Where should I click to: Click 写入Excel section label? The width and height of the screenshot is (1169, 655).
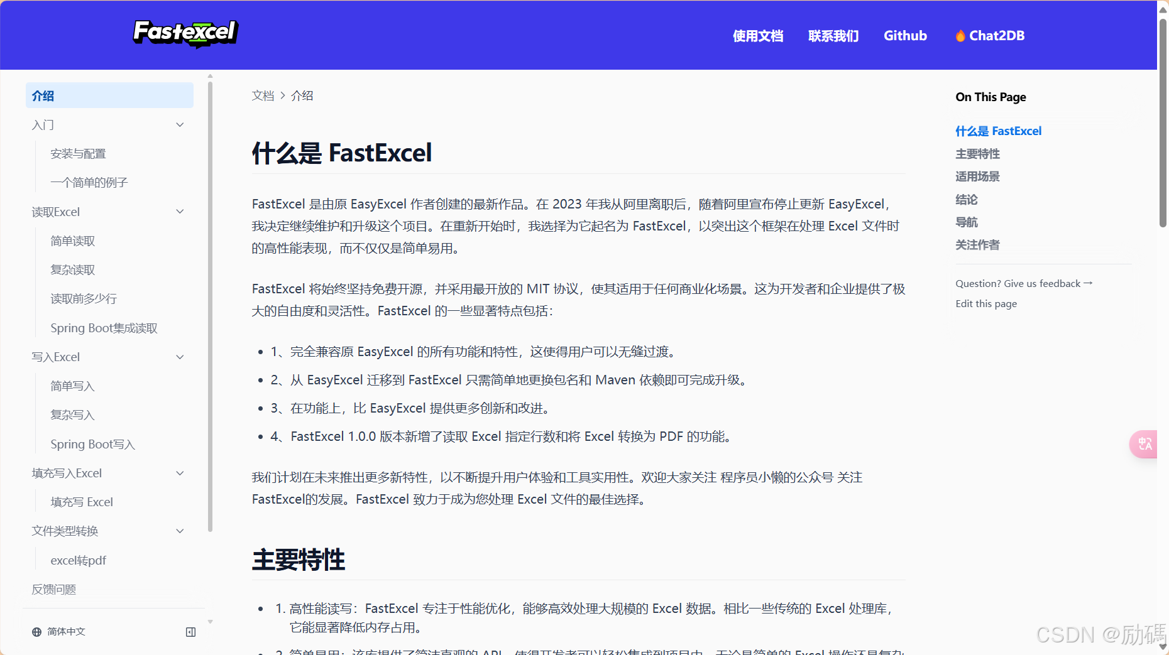point(56,357)
